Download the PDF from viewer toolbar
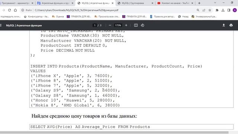Viewport: 238px width, 134px height. tap(223, 25)
